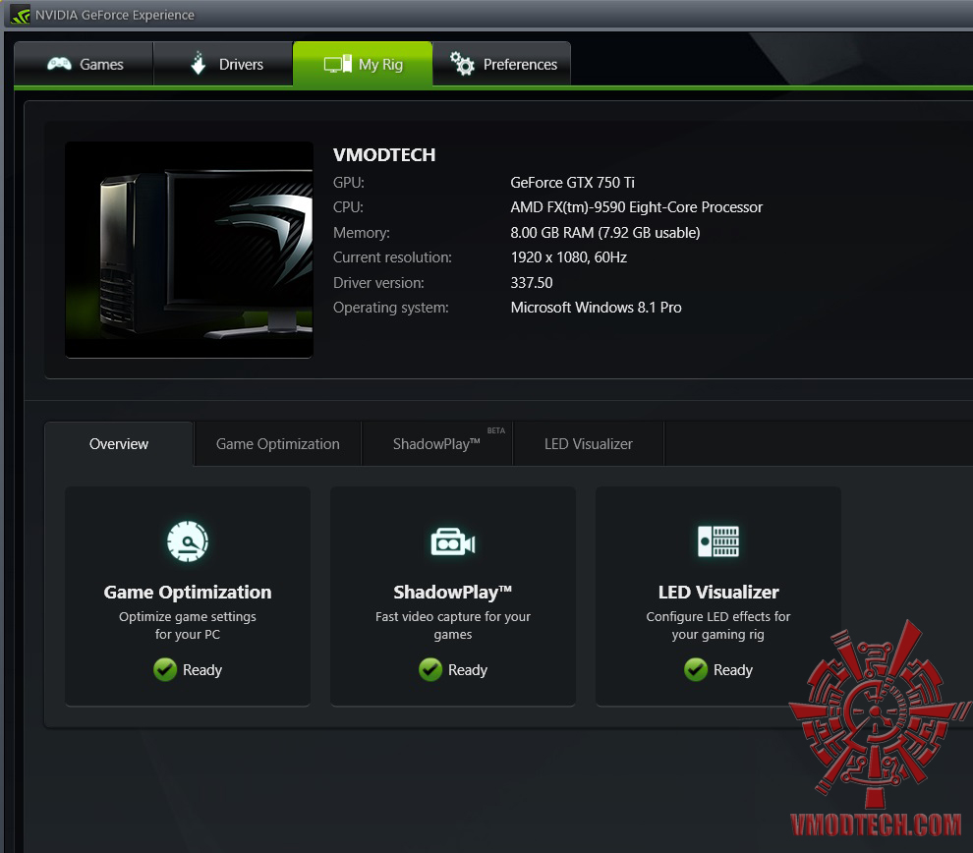973x853 pixels.
Task: Click the driver version 337.50
Action: pyautogui.click(x=531, y=283)
